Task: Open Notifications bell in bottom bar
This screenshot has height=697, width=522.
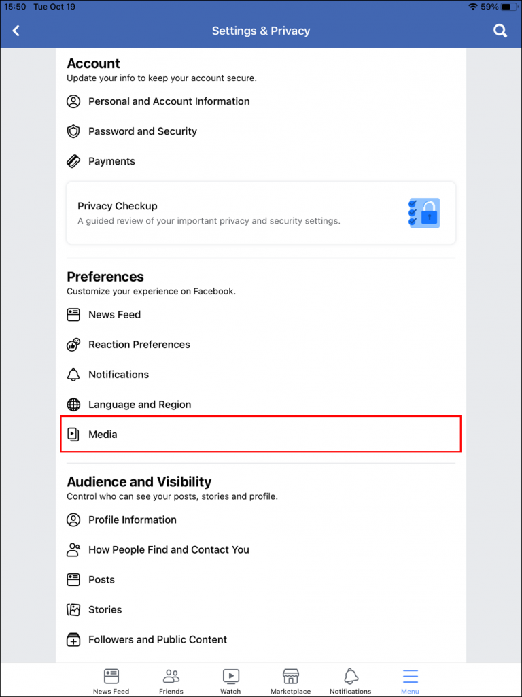Action: click(x=350, y=676)
